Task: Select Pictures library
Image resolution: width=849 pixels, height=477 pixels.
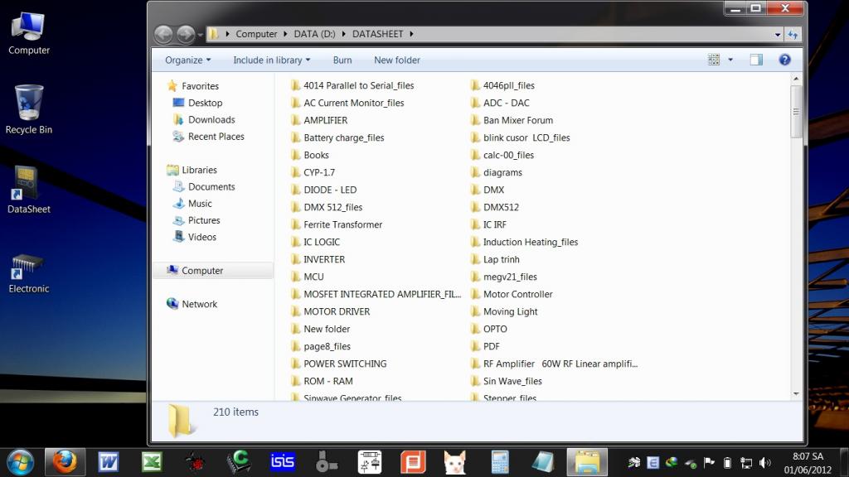Action: pos(204,220)
